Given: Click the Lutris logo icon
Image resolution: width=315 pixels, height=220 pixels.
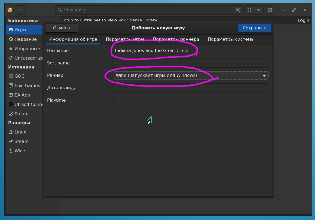Looking at the screenshot, I should [10, 10].
